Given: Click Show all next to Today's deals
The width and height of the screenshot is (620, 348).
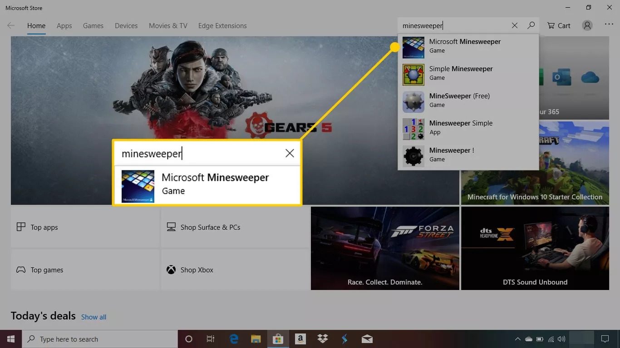Looking at the screenshot, I should coord(93,317).
